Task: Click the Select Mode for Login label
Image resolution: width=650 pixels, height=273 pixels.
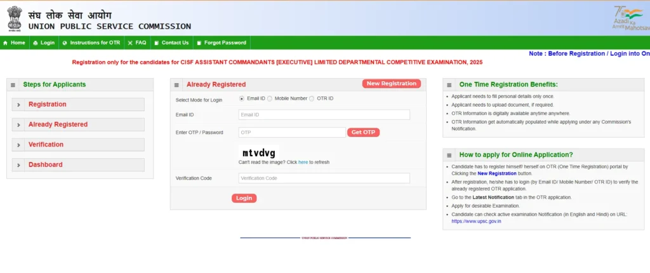Action: coord(199,100)
